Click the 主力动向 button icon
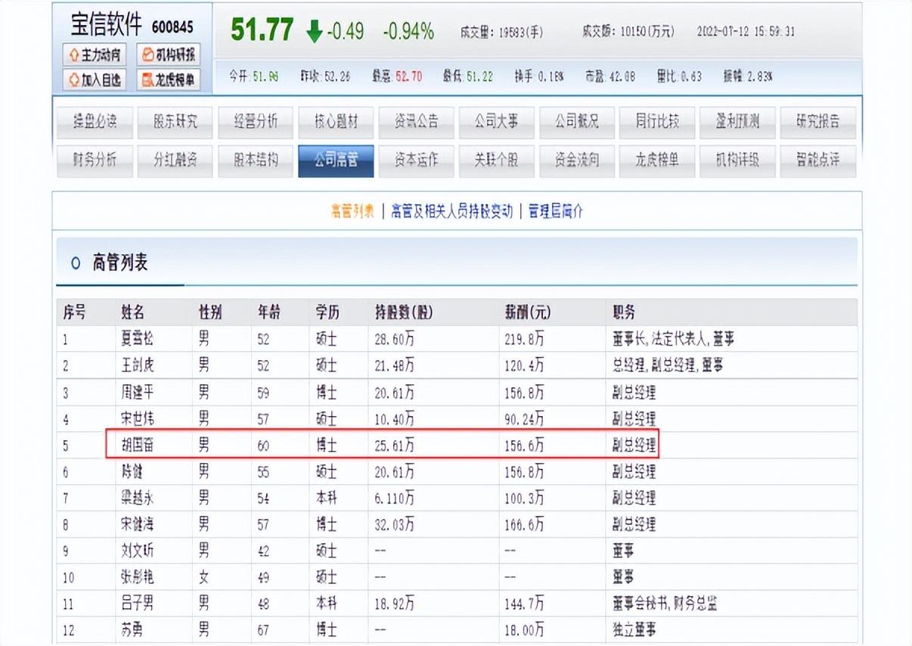 73,55
